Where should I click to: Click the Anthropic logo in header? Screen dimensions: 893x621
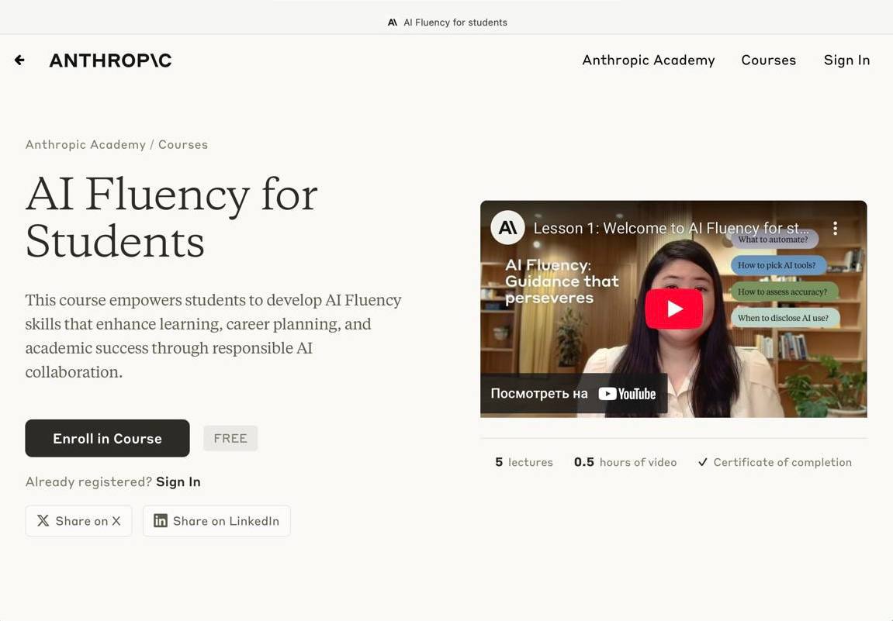110,60
